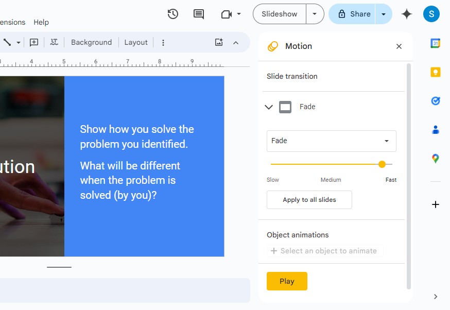Open the Fade transition type dropdown
Screen dimensions: 450x310
click(x=332, y=141)
